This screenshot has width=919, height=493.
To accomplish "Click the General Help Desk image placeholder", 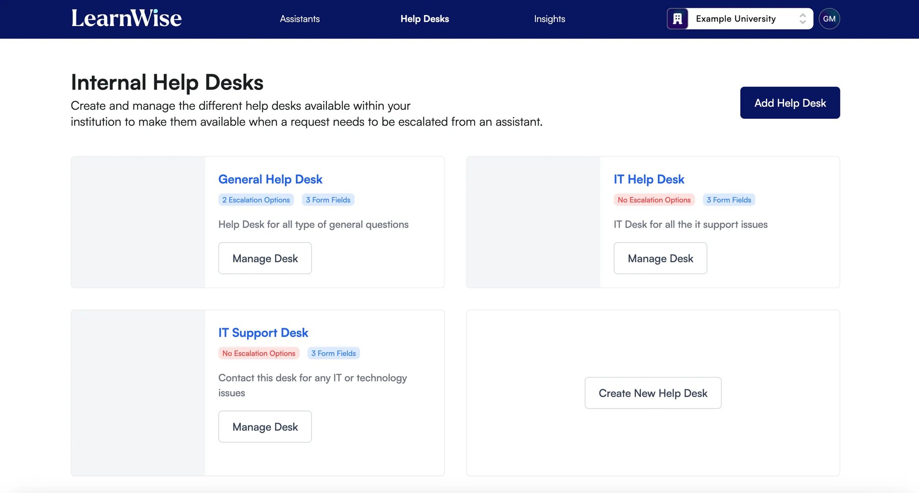I will tap(138, 222).
